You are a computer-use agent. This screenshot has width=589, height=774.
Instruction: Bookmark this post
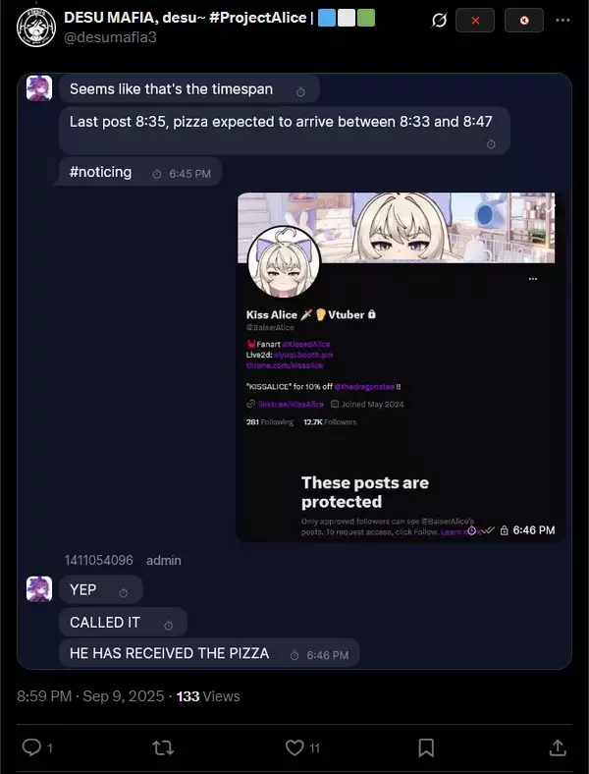click(x=426, y=747)
